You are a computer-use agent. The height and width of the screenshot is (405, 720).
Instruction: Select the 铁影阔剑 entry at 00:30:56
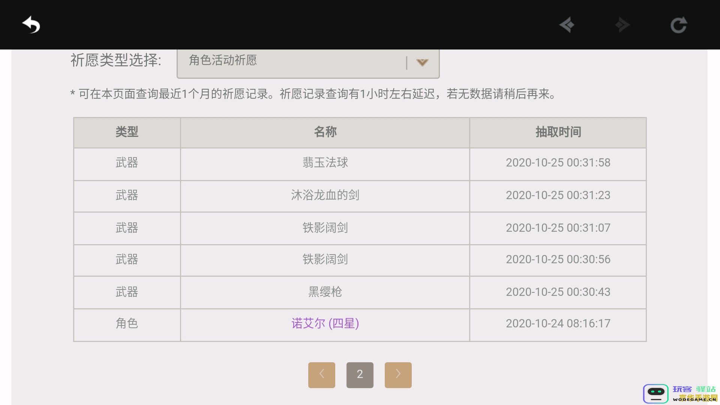click(x=325, y=259)
